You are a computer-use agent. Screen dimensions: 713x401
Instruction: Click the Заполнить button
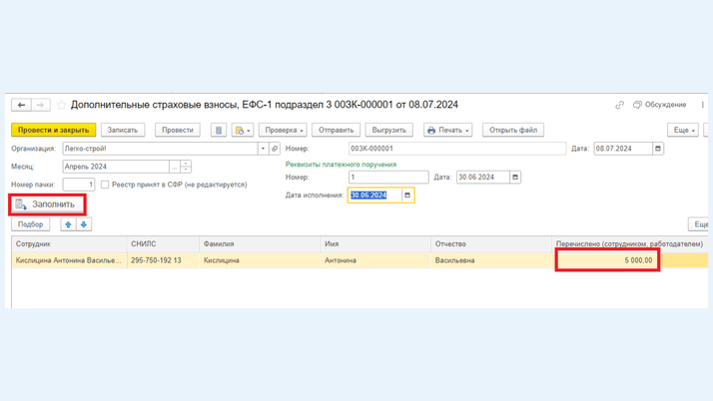pos(47,204)
